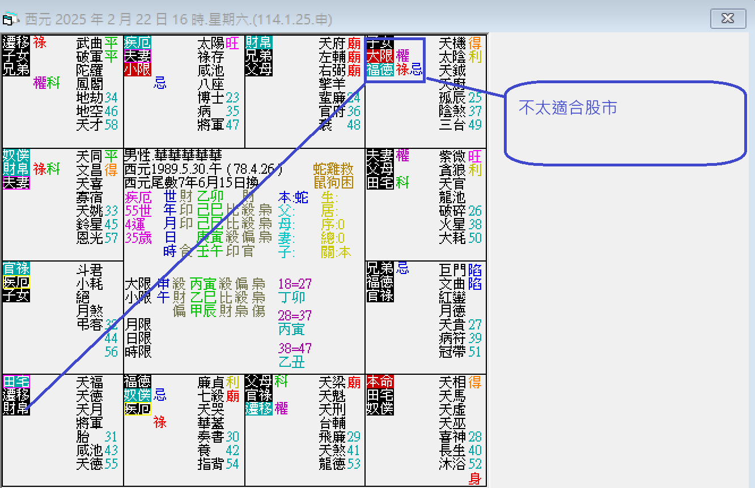
Task: Toggle the red 小限 highlighted label
Action: click(139, 70)
